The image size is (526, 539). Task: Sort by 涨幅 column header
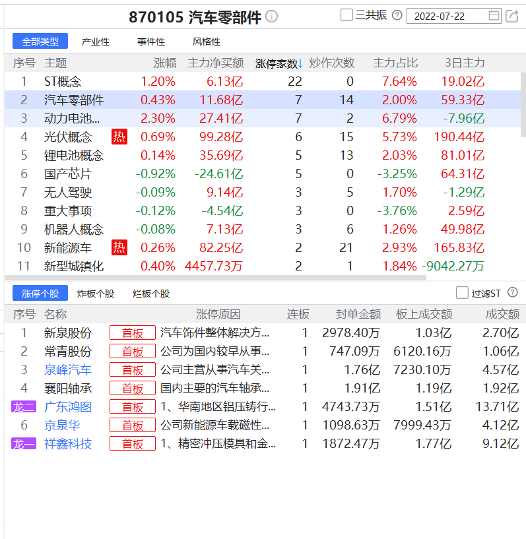click(x=165, y=63)
